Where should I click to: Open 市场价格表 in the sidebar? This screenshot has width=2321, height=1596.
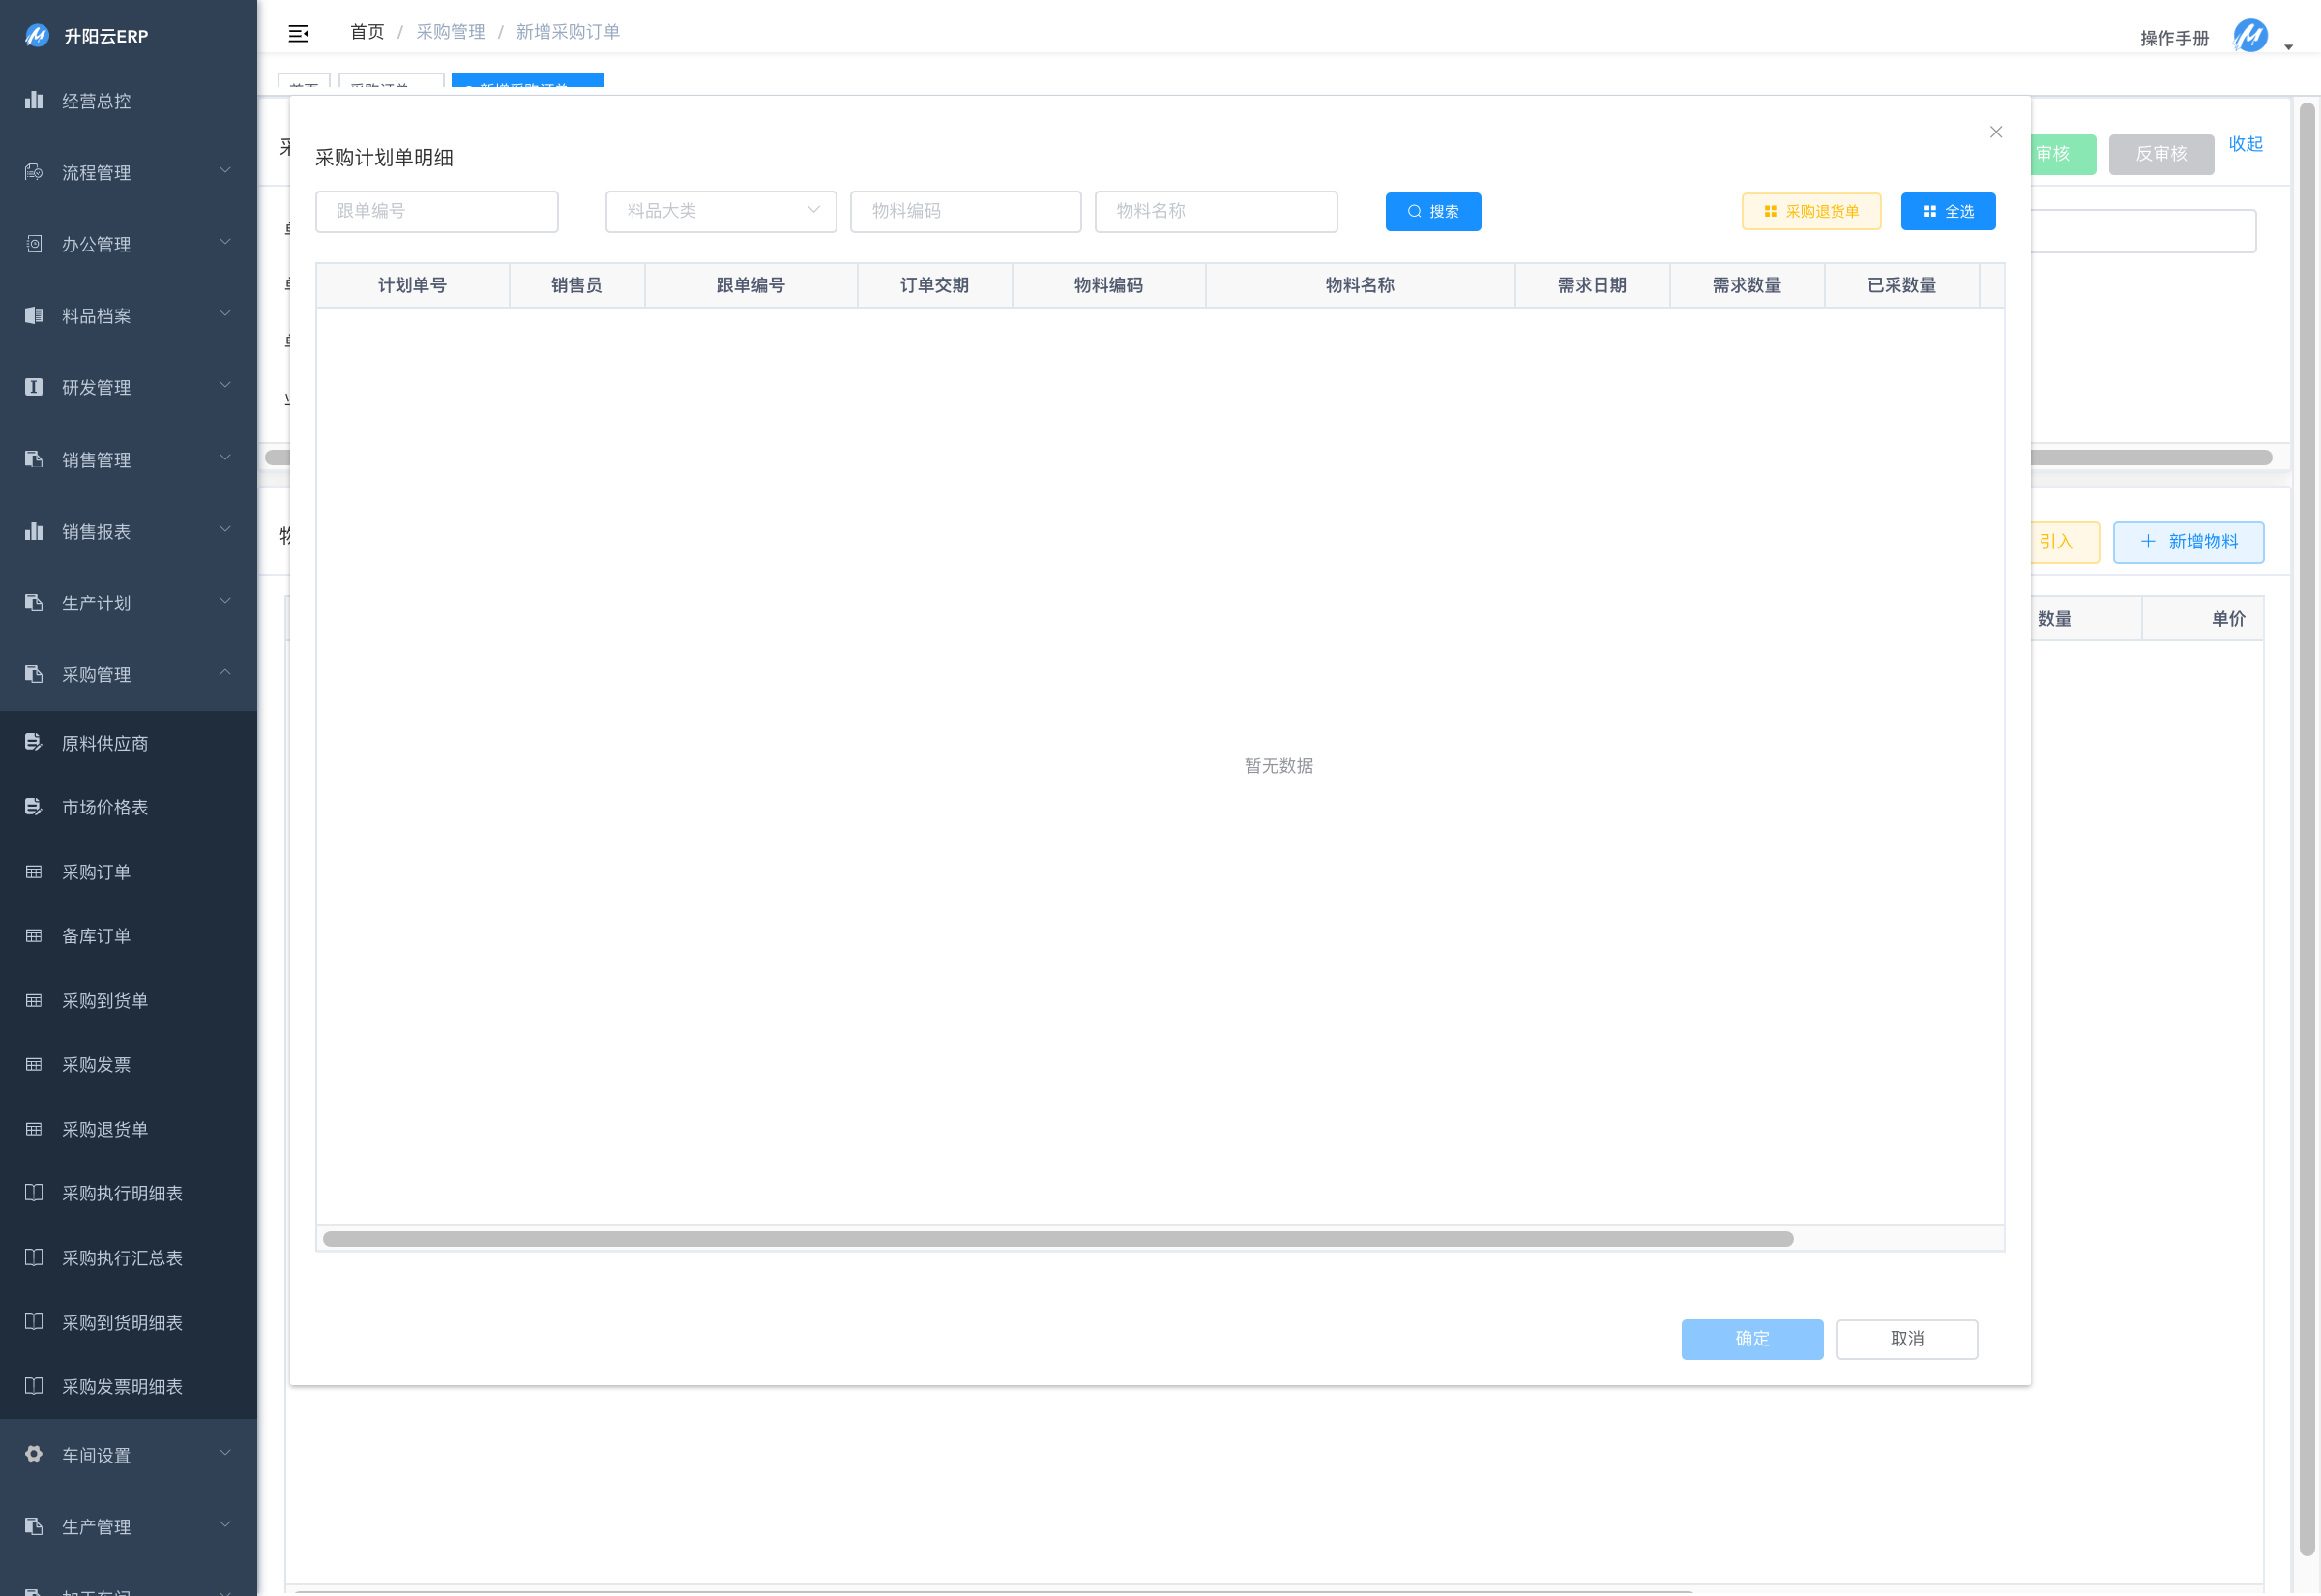[105, 807]
